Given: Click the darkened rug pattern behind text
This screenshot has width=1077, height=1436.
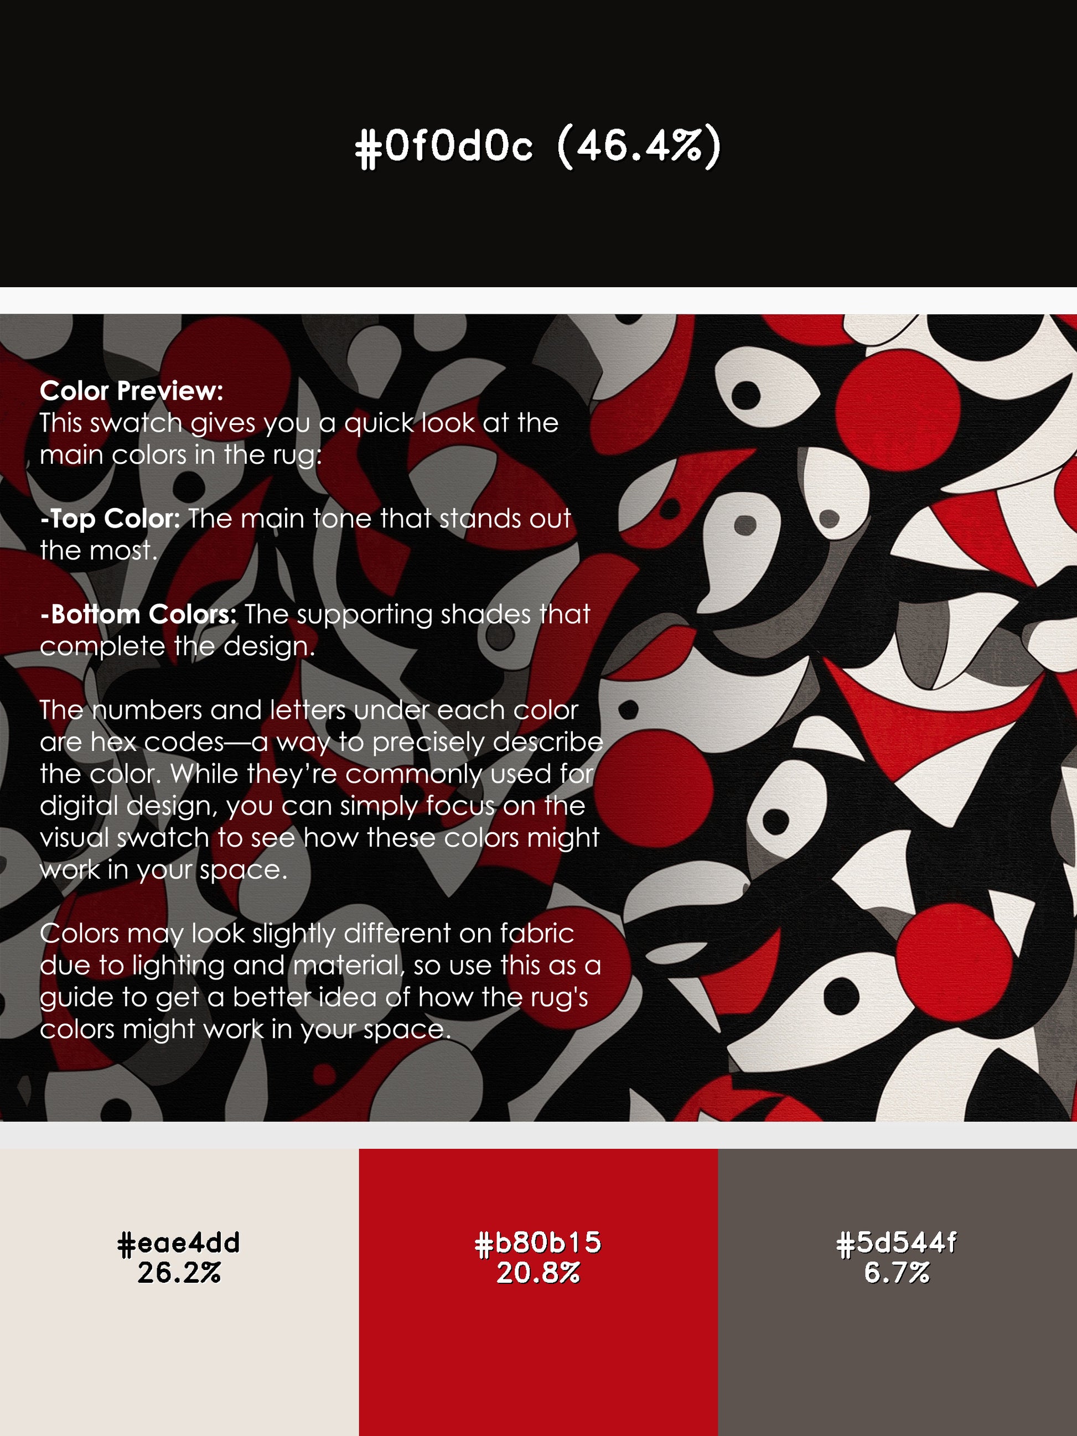Looking at the screenshot, I should coord(312,717).
